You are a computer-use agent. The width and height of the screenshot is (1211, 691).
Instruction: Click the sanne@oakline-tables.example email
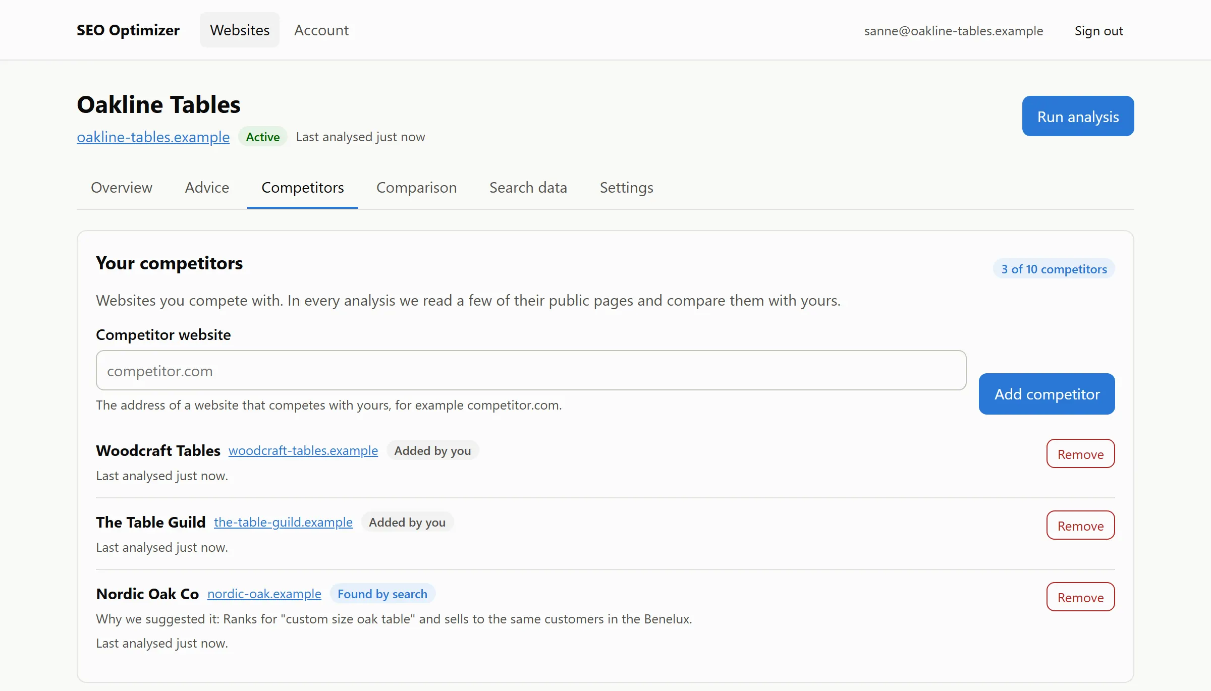tap(954, 31)
